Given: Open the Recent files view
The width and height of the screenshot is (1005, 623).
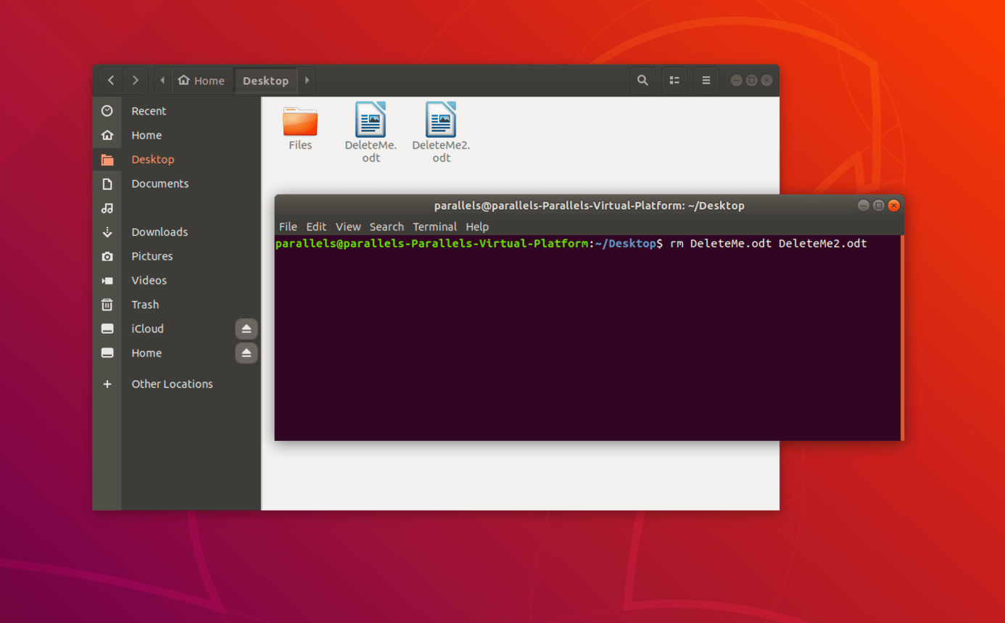Looking at the screenshot, I should tap(149, 110).
